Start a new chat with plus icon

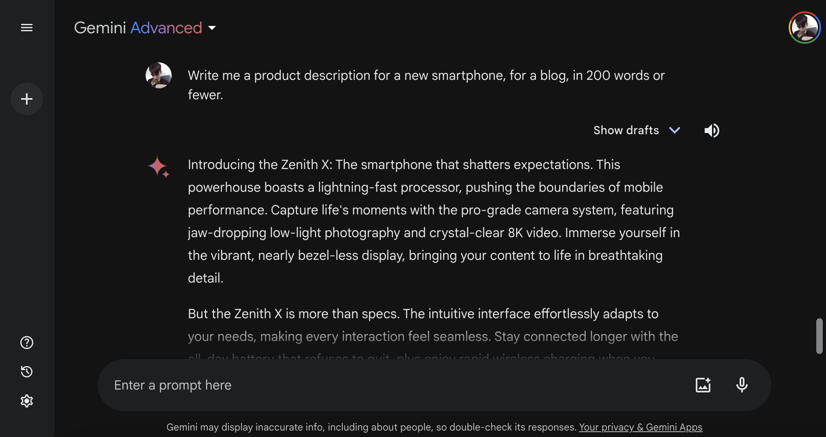27,99
